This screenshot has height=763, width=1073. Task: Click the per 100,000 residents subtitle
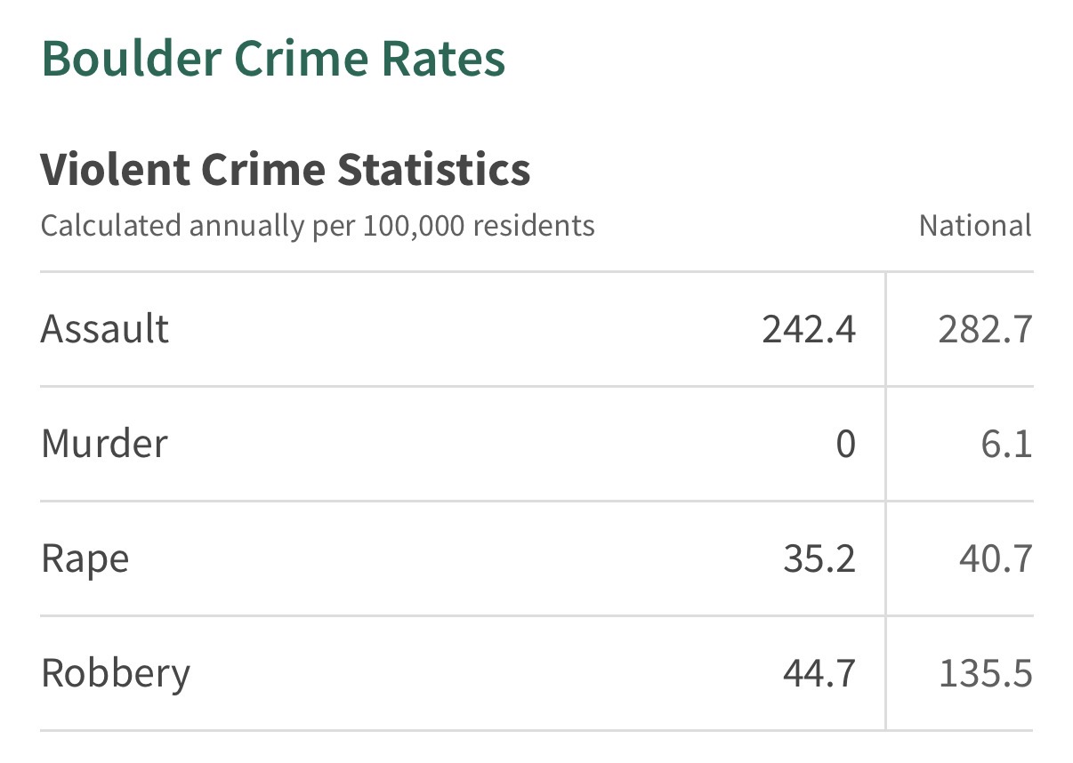[318, 226]
